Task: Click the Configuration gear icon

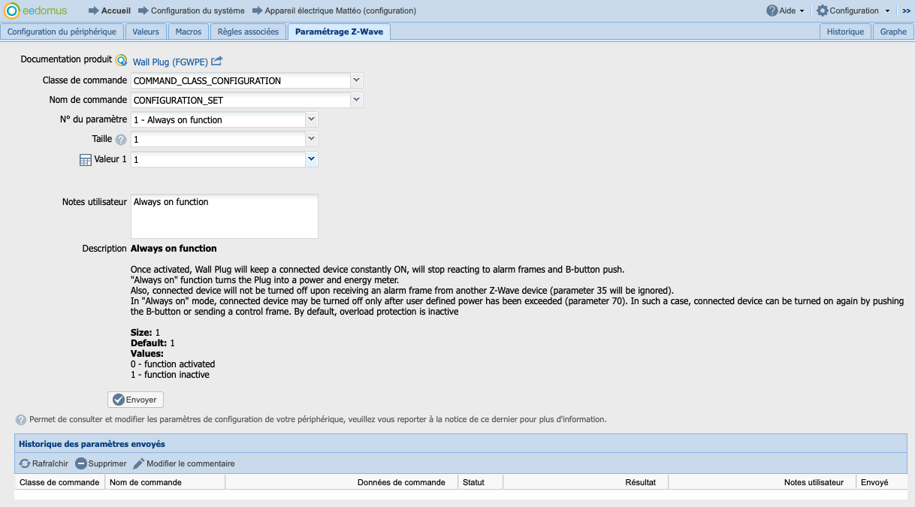Action: (822, 11)
